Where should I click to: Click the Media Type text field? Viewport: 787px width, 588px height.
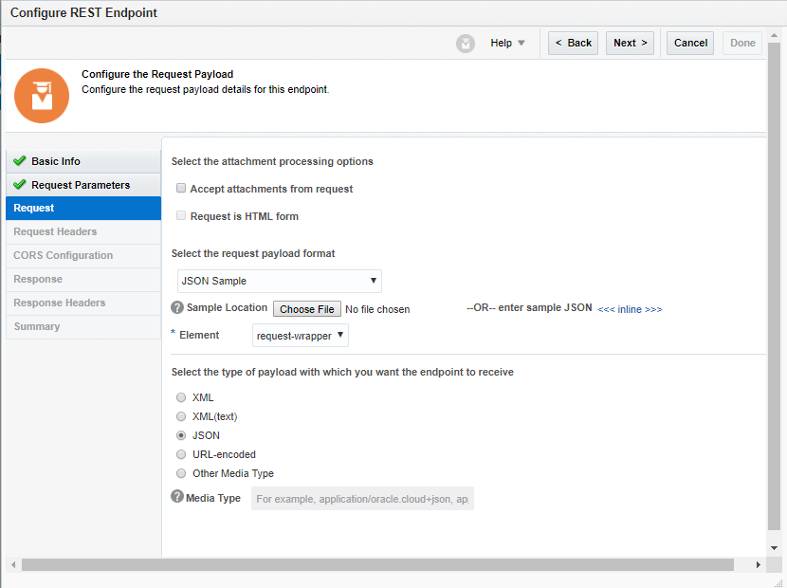362,499
